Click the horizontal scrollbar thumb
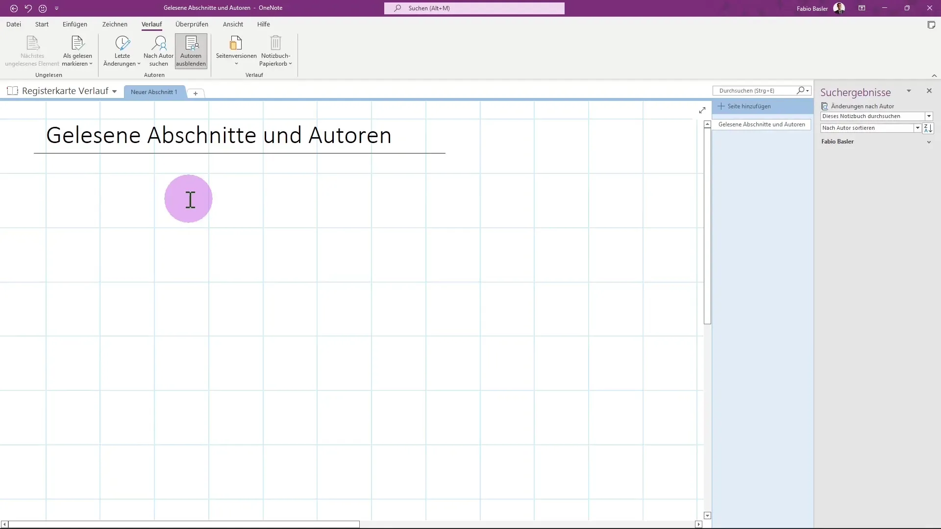Image resolution: width=941 pixels, height=529 pixels. click(184, 524)
